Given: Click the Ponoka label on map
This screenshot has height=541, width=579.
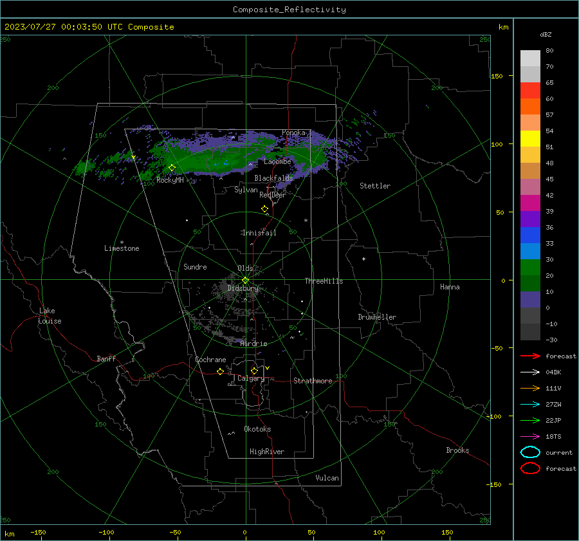Looking at the screenshot, I should click(x=293, y=133).
